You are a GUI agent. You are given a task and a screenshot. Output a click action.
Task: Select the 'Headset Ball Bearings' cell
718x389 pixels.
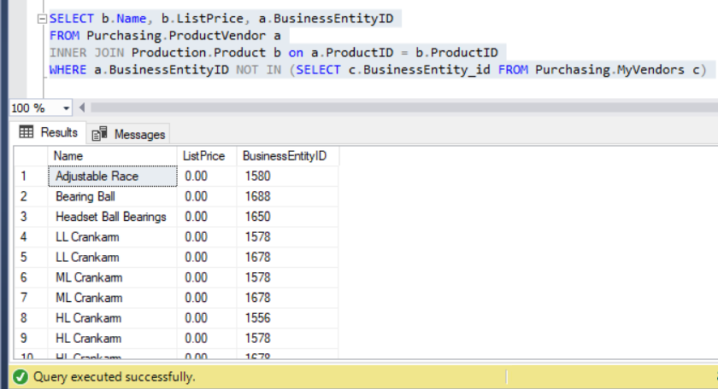[x=112, y=217]
